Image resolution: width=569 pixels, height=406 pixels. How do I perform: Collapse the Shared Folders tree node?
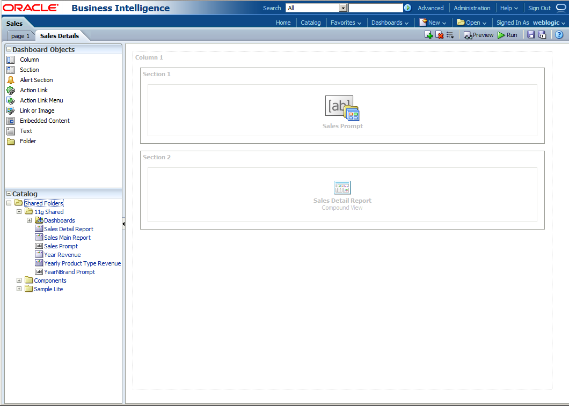click(x=8, y=203)
